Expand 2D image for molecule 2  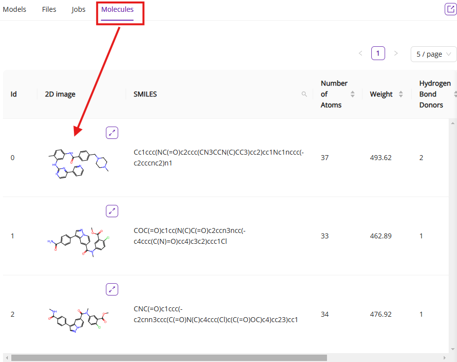[112, 289]
